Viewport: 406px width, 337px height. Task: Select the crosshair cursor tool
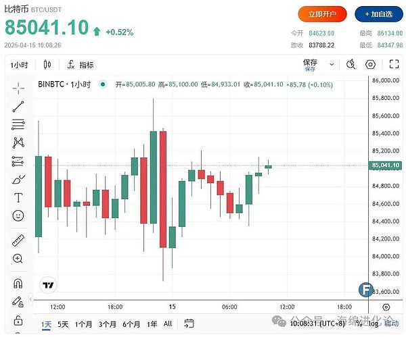click(18, 87)
